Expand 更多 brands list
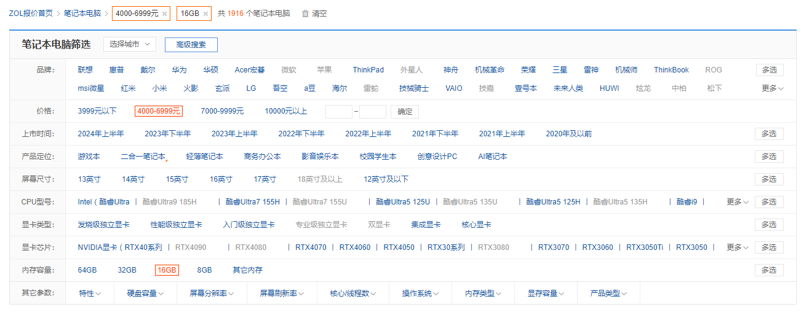812x315 pixels. coord(772,88)
